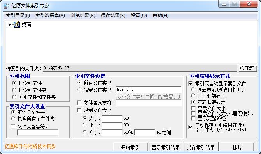Viewport: 261px width, 154px height.
Task: Click the file type input with htm txt
Action: pos(148,89)
